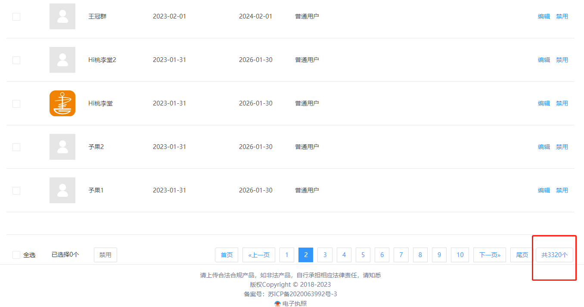Click the name Hi桃李堂2
The image size is (584, 307).
click(x=102, y=60)
